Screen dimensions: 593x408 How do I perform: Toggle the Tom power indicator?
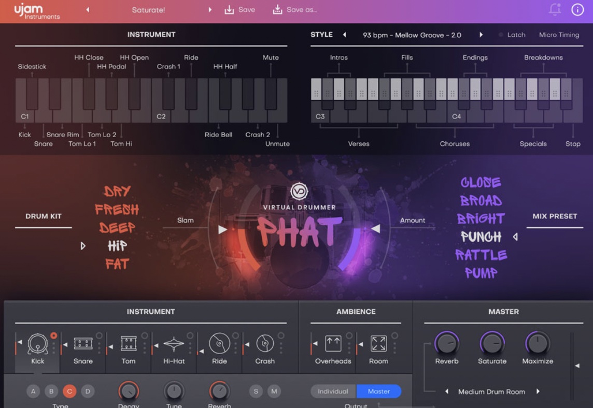145,336
